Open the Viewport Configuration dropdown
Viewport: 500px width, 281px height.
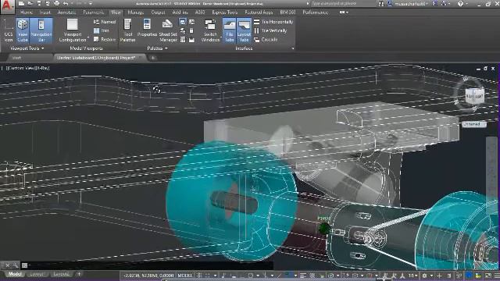coord(73,31)
